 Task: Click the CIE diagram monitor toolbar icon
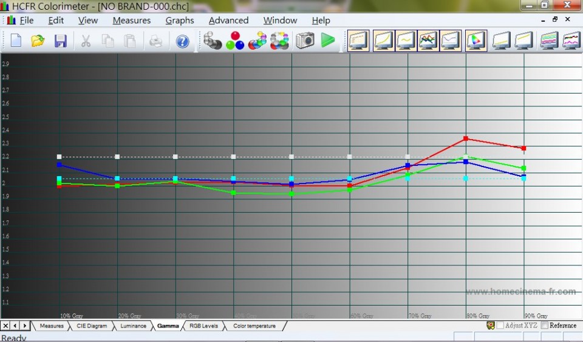[x=476, y=41]
